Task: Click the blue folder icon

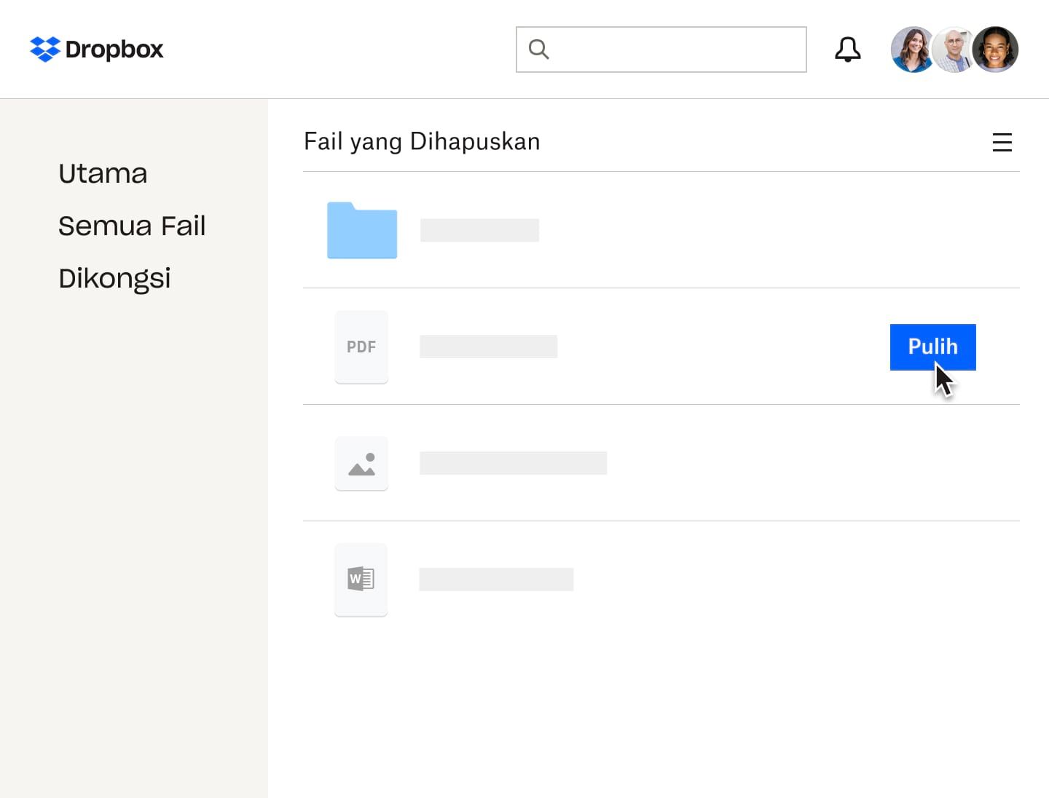Action: [x=362, y=231]
